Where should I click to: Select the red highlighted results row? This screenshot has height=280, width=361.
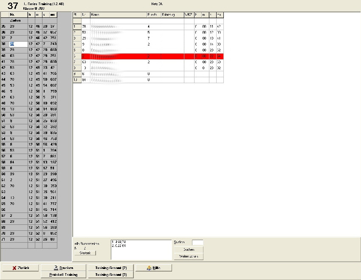click(x=148, y=56)
